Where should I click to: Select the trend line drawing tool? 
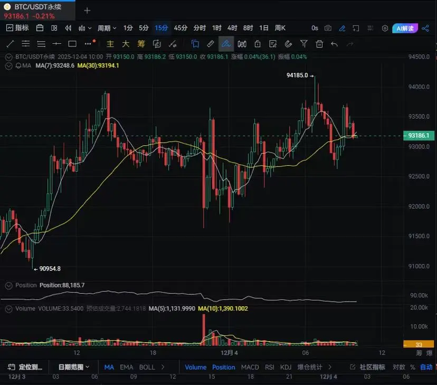click(x=10, y=44)
